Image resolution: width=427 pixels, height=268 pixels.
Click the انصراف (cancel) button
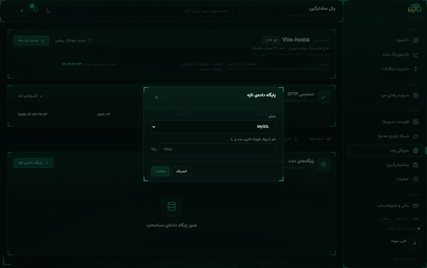181,171
